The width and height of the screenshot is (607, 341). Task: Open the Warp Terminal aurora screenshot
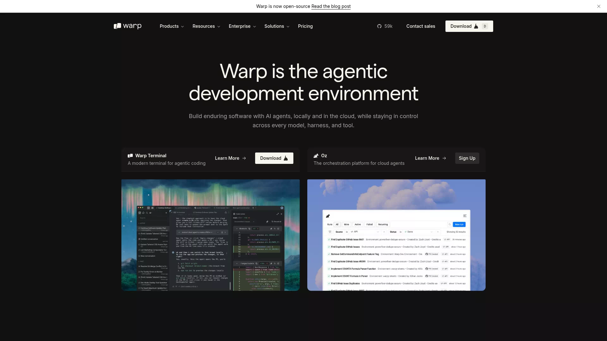pyautogui.click(x=211, y=235)
